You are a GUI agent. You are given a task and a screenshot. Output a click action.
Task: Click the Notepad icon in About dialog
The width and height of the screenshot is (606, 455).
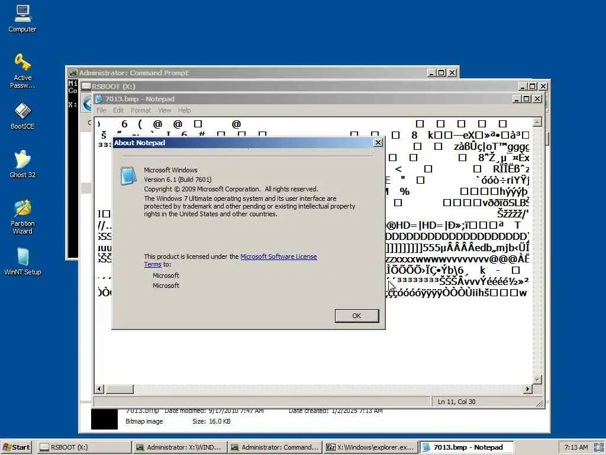pyautogui.click(x=128, y=175)
